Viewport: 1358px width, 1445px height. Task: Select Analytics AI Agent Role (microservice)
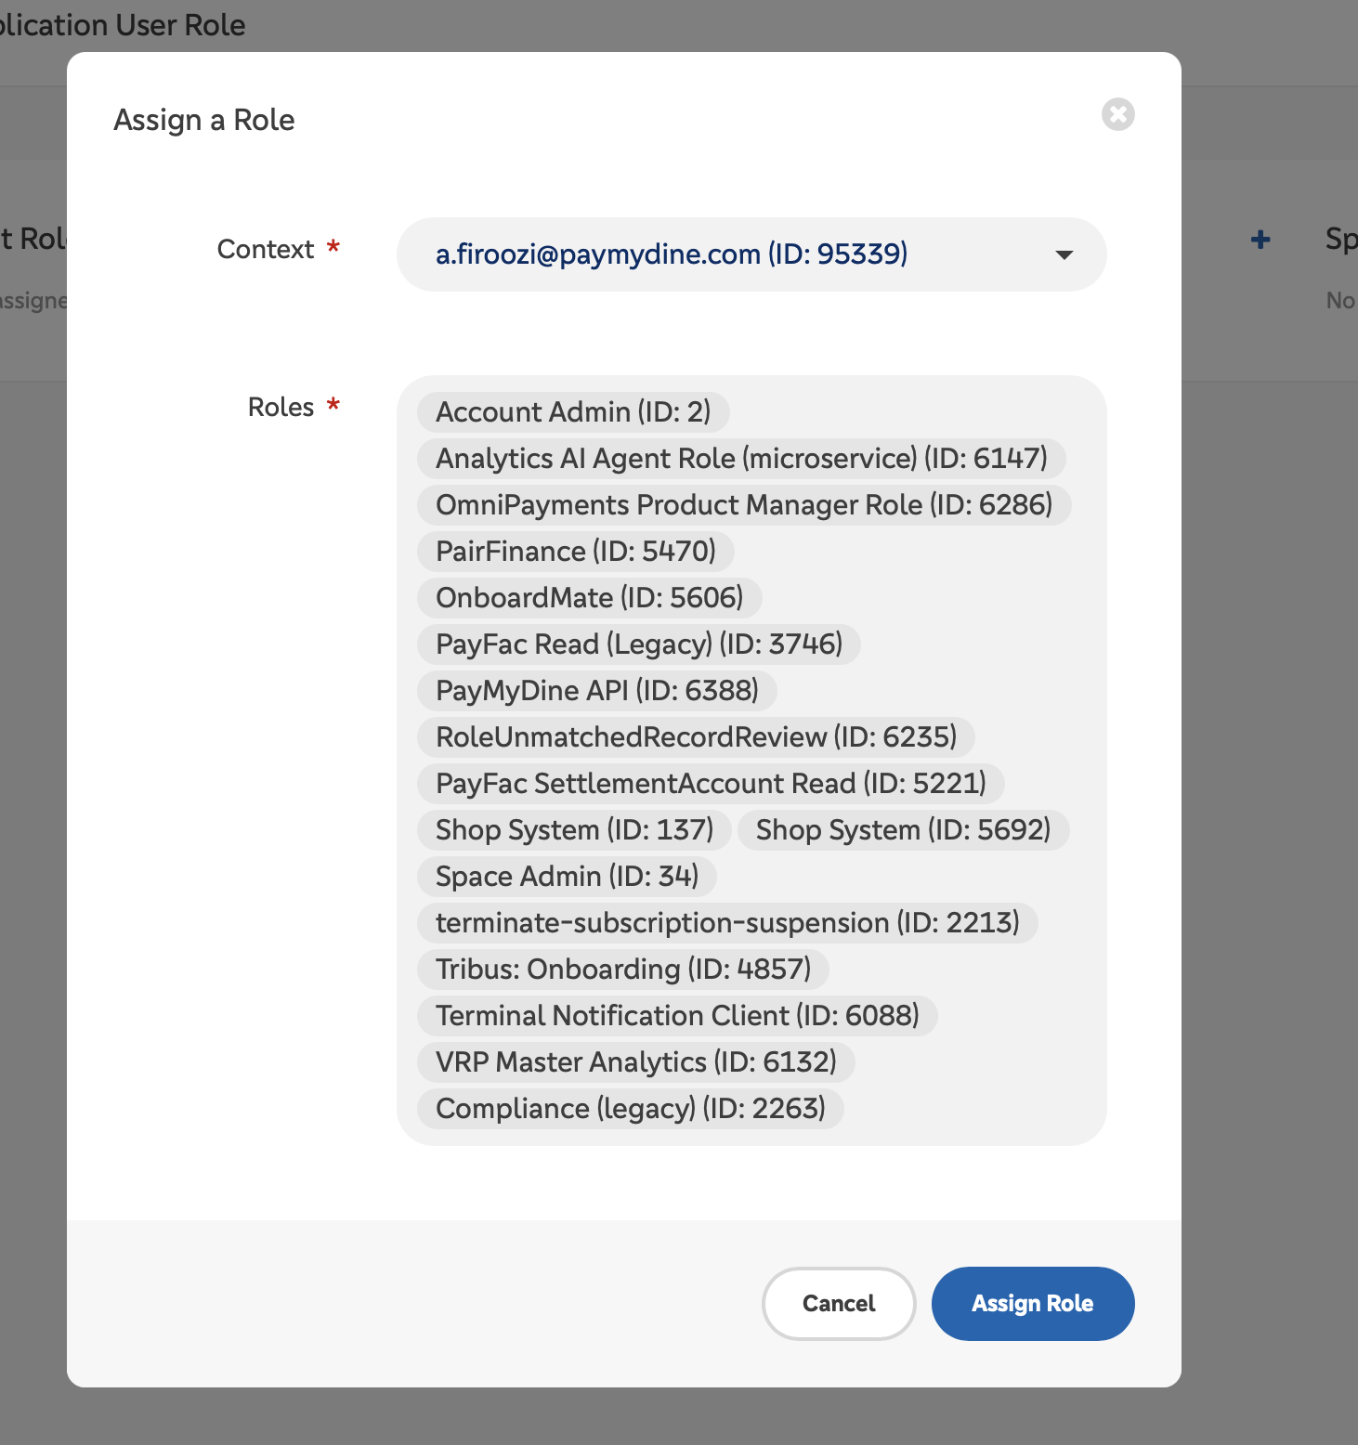(x=741, y=458)
